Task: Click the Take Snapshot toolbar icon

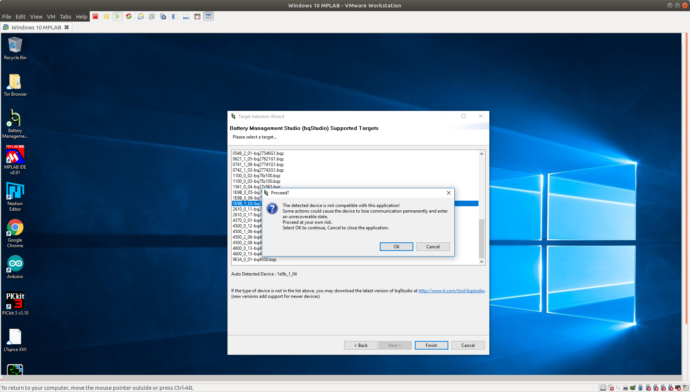Action: click(141, 16)
